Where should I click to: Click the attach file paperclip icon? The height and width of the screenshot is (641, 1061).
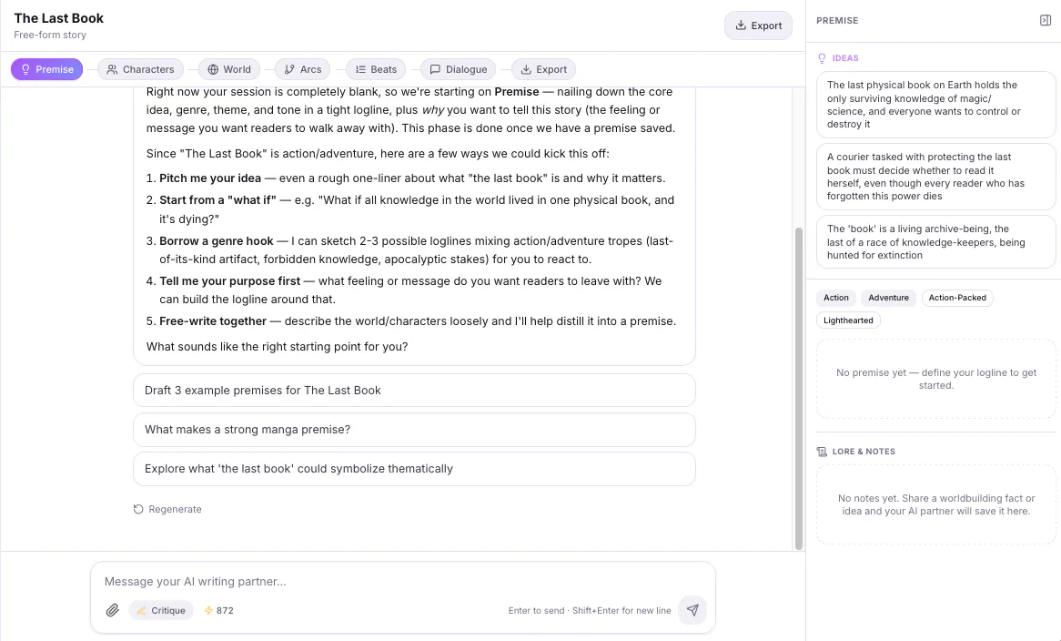pyautogui.click(x=112, y=610)
